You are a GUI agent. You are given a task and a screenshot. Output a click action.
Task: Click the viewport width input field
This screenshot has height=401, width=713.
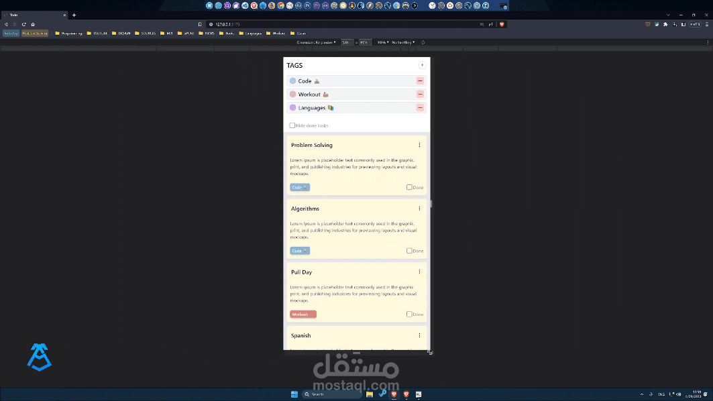(x=347, y=42)
